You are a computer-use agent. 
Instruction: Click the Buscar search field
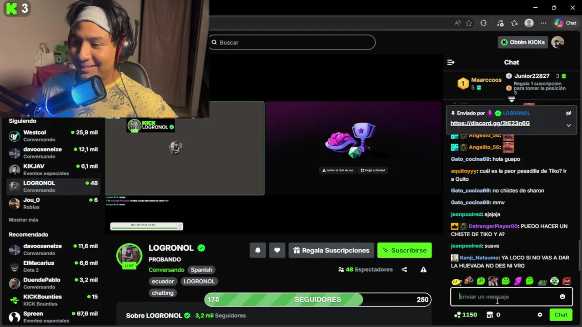pyautogui.click(x=292, y=42)
